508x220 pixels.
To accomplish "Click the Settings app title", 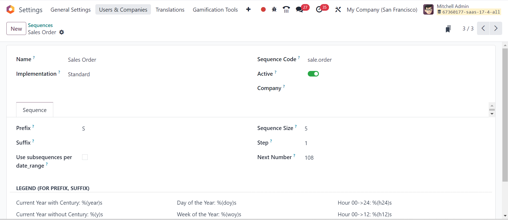I will (x=30, y=10).
